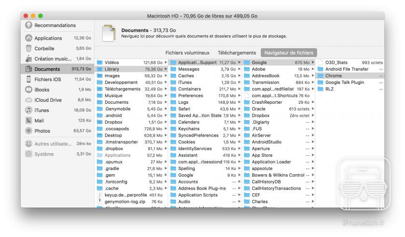Expand the Oracle folder arrow

[313, 109]
